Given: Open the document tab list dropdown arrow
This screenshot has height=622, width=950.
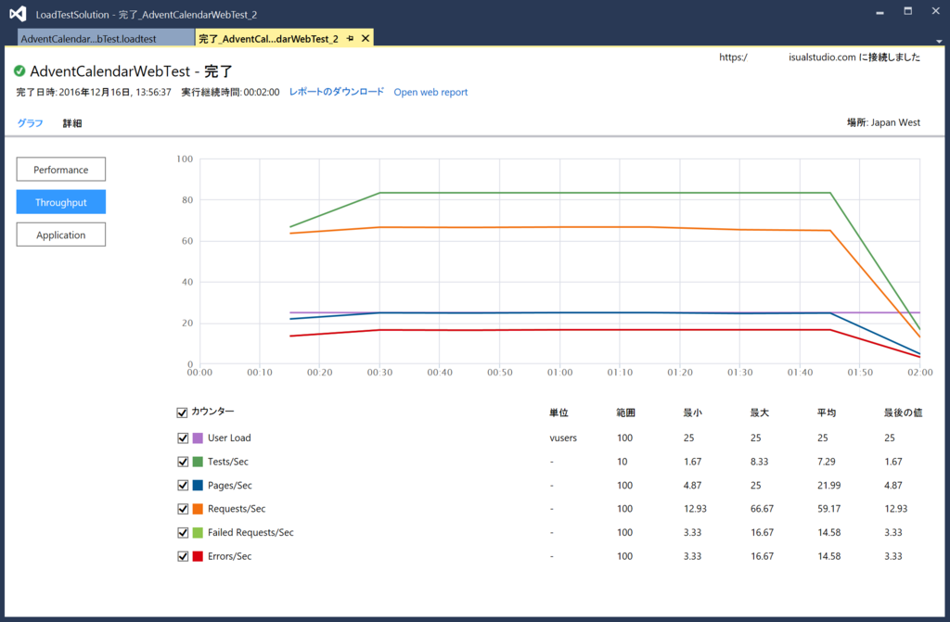Looking at the screenshot, I should [x=939, y=41].
